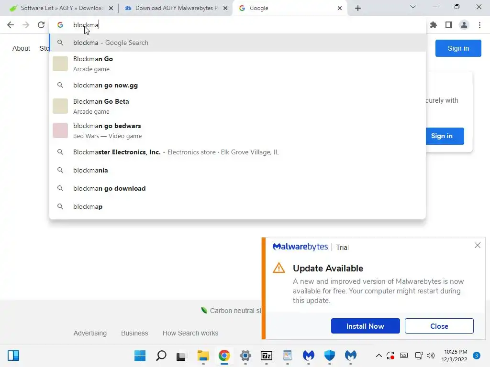Screen dimensions: 490x367
Task: Click Chrome icon on taskbar
Action: coord(224,356)
